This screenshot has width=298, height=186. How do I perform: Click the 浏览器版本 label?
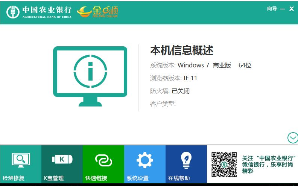click(x=166, y=78)
